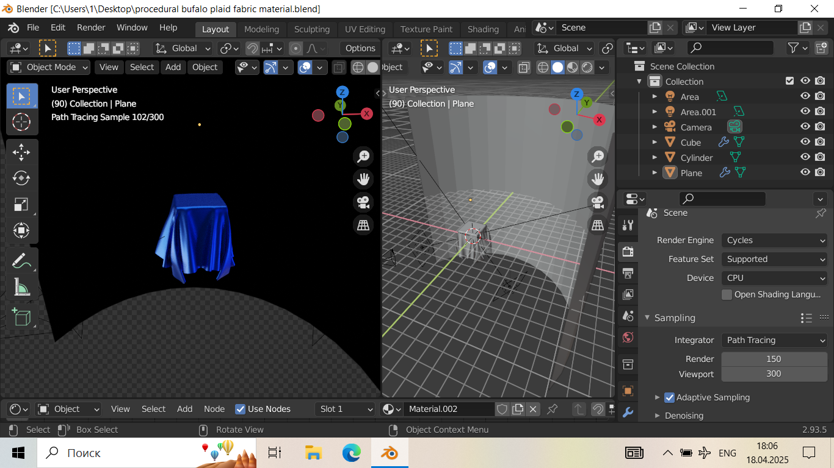Open the Render Engine dropdown

pyautogui.click(x=774, y=240)
